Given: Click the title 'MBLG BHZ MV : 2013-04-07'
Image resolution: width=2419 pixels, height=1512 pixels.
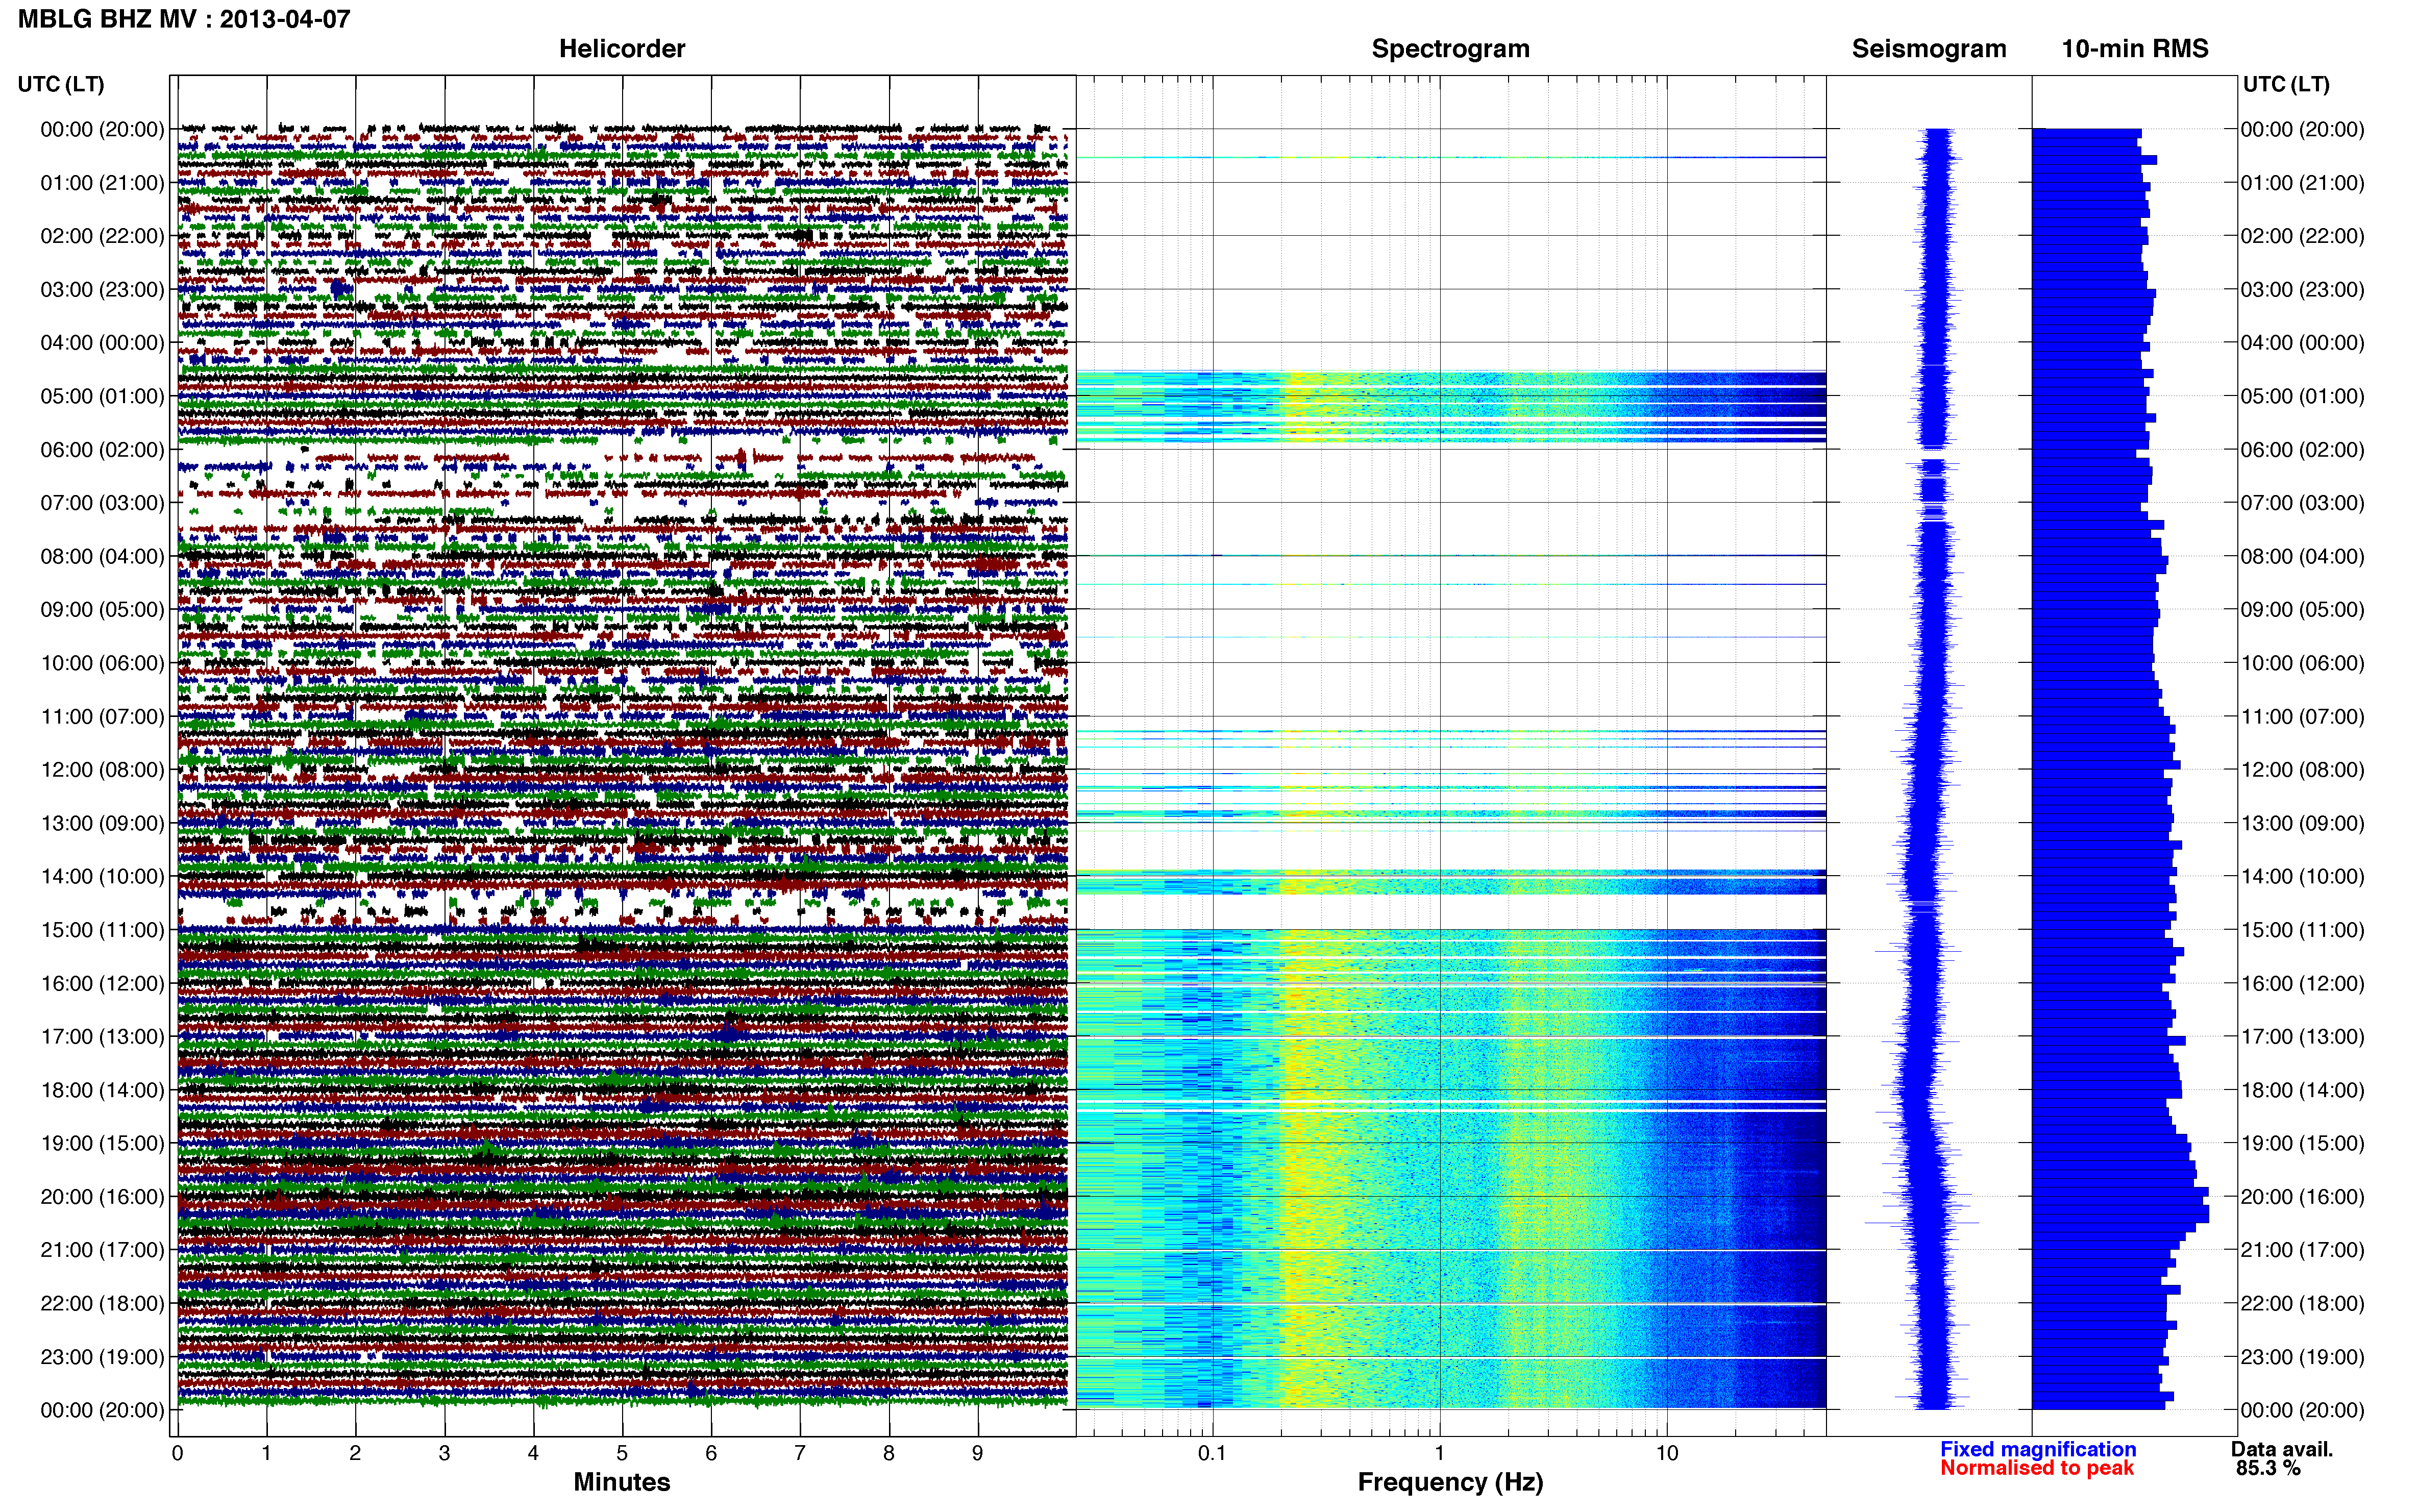Looking at the screenshot, I should (184, 18).
